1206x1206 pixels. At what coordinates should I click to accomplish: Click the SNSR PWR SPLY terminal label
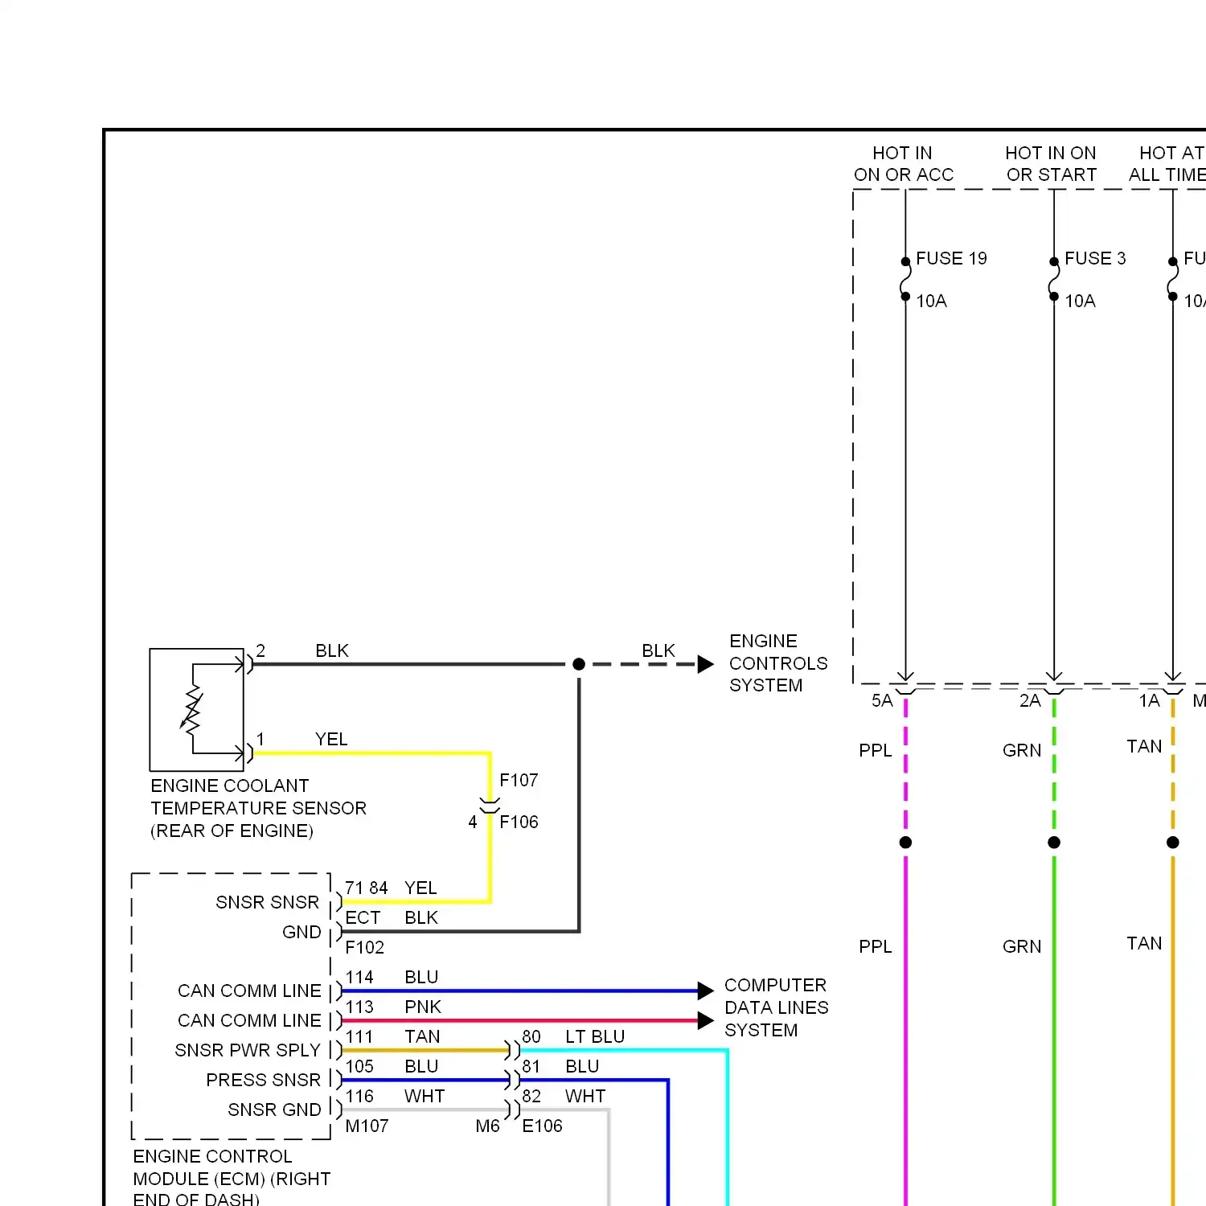coord(248,1050)
